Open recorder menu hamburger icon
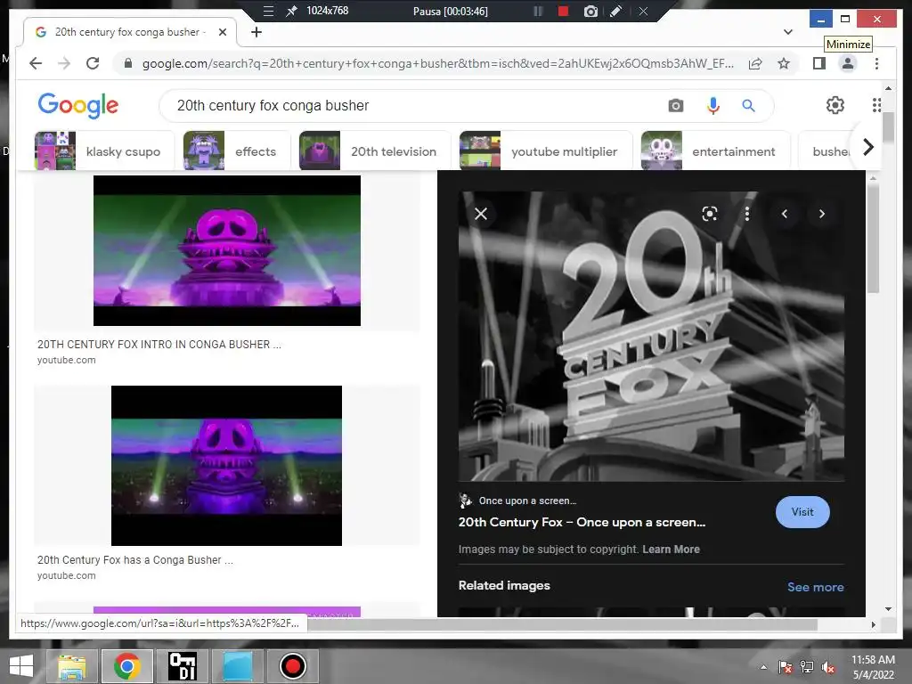The width and height of the screenshot is (912, 684). click(268, 11)
